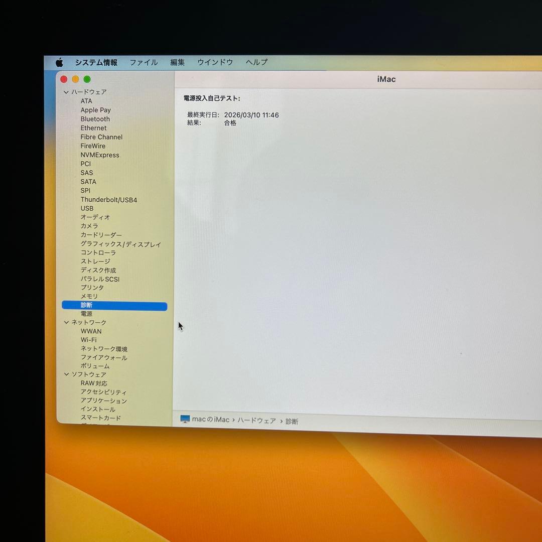Zoom the window with green button

coord(87,79)
